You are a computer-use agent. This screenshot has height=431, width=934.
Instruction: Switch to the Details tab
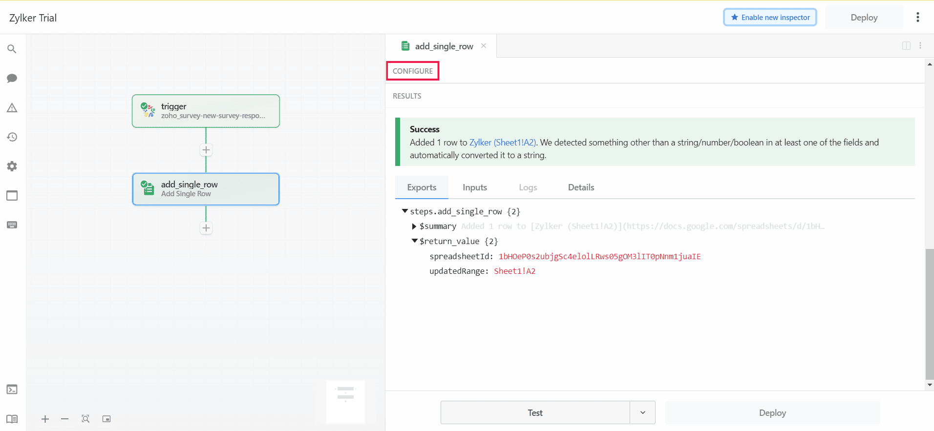[x=581, y=187]
